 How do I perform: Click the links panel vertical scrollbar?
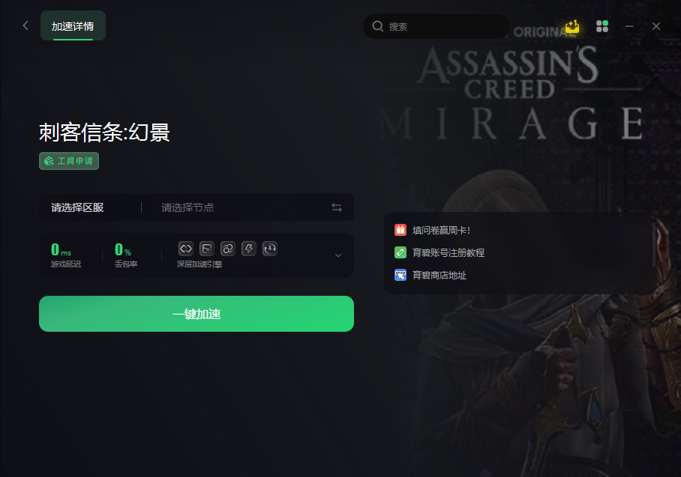coord(654,246)
